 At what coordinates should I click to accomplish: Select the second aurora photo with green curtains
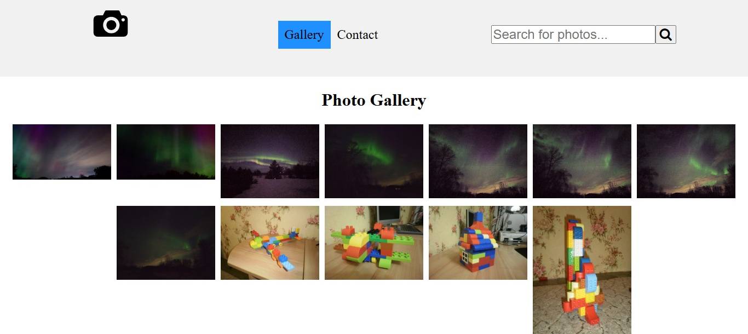pos(166,152)
